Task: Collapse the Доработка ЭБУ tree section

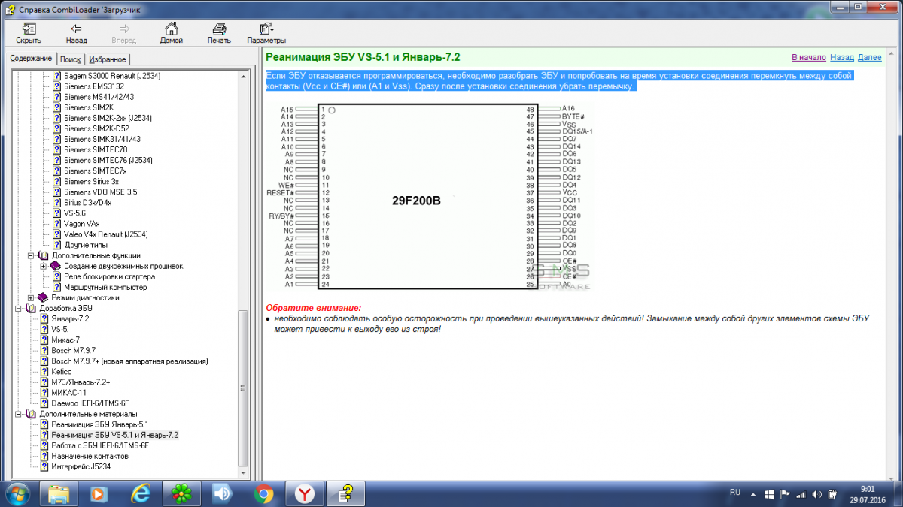Action: (19, 308)
